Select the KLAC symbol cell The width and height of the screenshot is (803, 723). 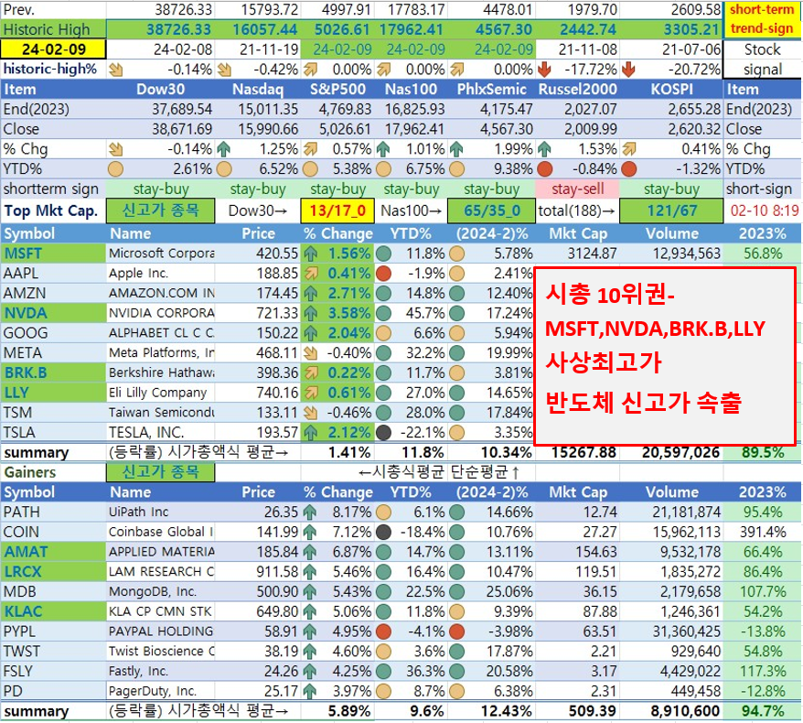[x=53, y=612]
